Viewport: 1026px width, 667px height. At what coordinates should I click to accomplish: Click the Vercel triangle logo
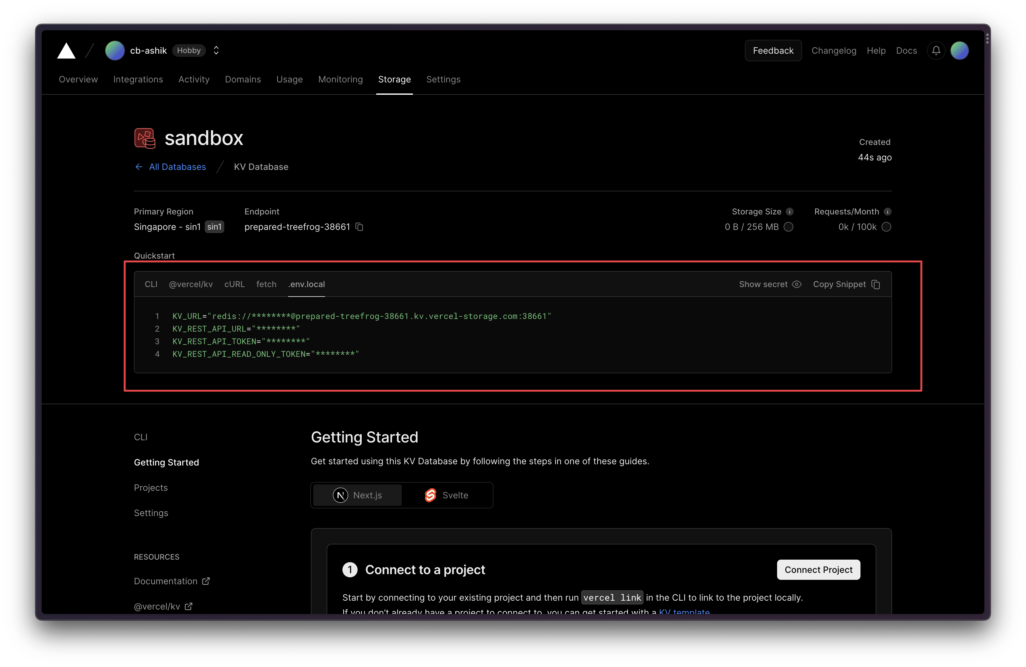pyautogui.click(x=66, y=51)
